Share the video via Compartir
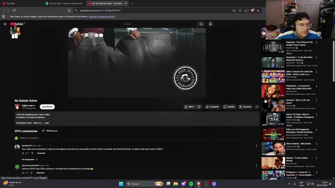Viewport: 335px width, 188px height. pyautogui.click(x=212, y=107)
